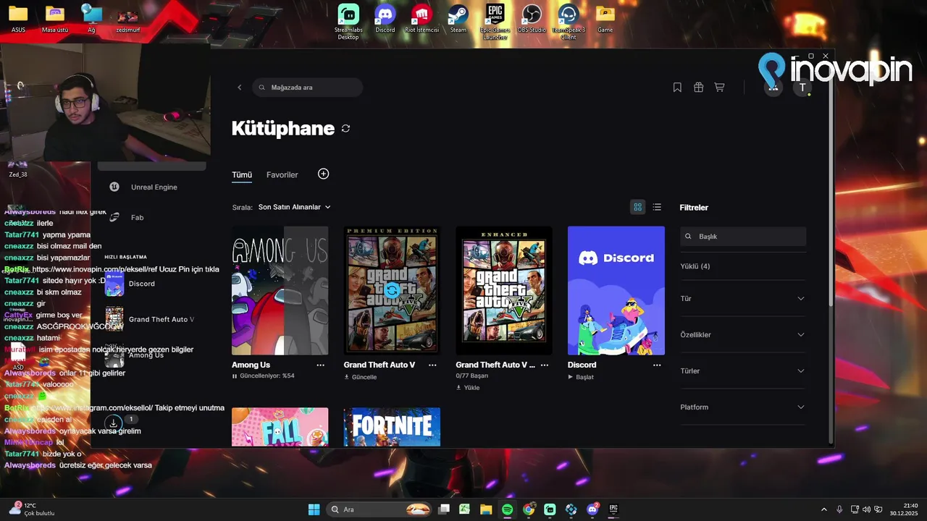Switch to the Favoriler tab
The height and width of the screenshot is (521, 927).
(282, 174)
